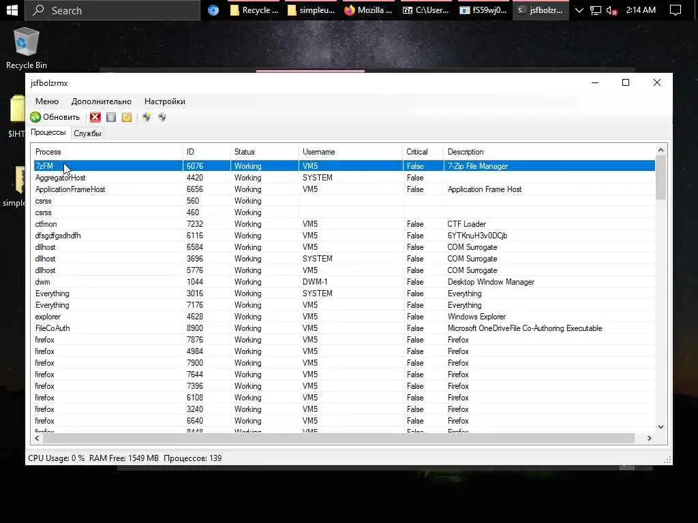Click the horizontal scroll left arrow
This screenshot has height=523, width=698.
(37, 438)
